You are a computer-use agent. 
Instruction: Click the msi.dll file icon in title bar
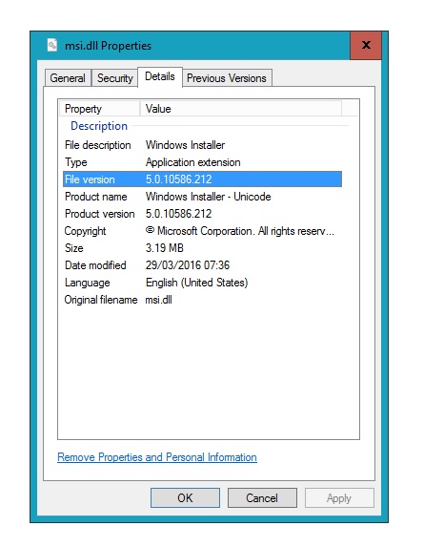[52, 45]
